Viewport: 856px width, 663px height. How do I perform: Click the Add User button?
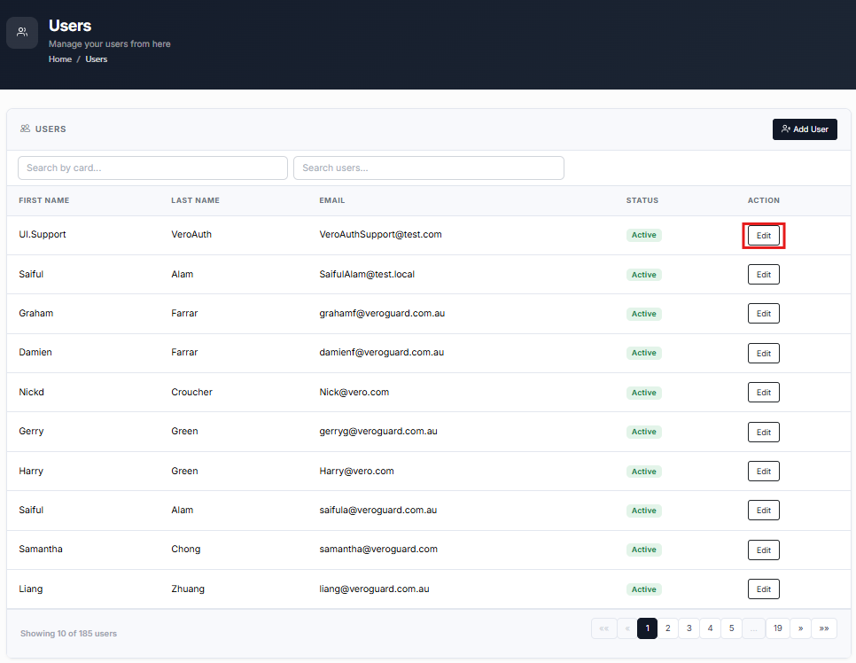point(804,129)
